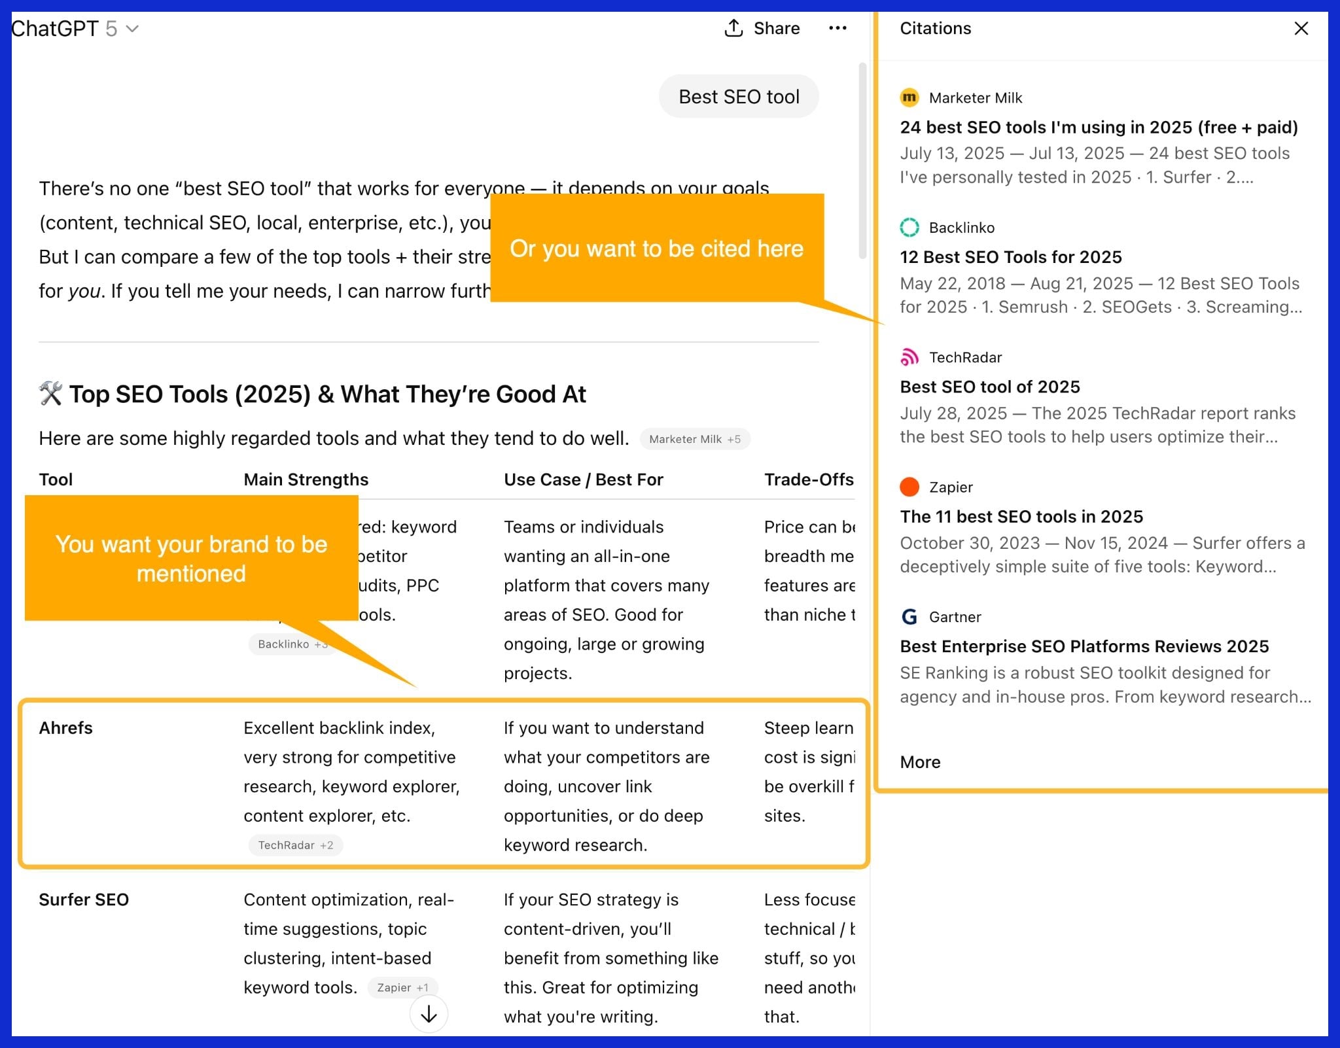Viewport: 1340px width, 1048px height.
Task: Click the 'Top SEO Tools (2025)' heading
Action: [x=313, y=394]
